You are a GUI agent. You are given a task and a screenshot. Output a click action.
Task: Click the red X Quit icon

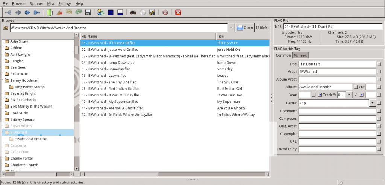tap(178, 12)
